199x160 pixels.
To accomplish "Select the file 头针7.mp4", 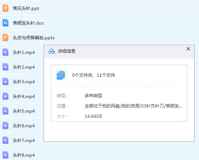I will (24, 141).
